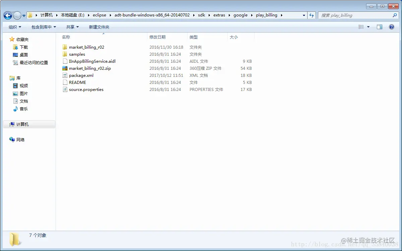This screenshot has width=402, height=251.
Task: Open the 共享 menu
Action: click(72, 27)
